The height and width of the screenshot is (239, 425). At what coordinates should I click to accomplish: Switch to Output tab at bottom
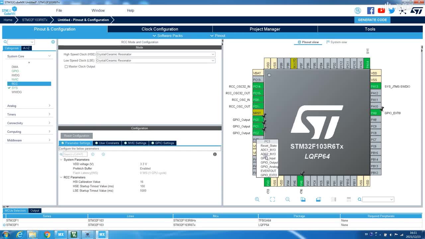(x=35, y=210)
